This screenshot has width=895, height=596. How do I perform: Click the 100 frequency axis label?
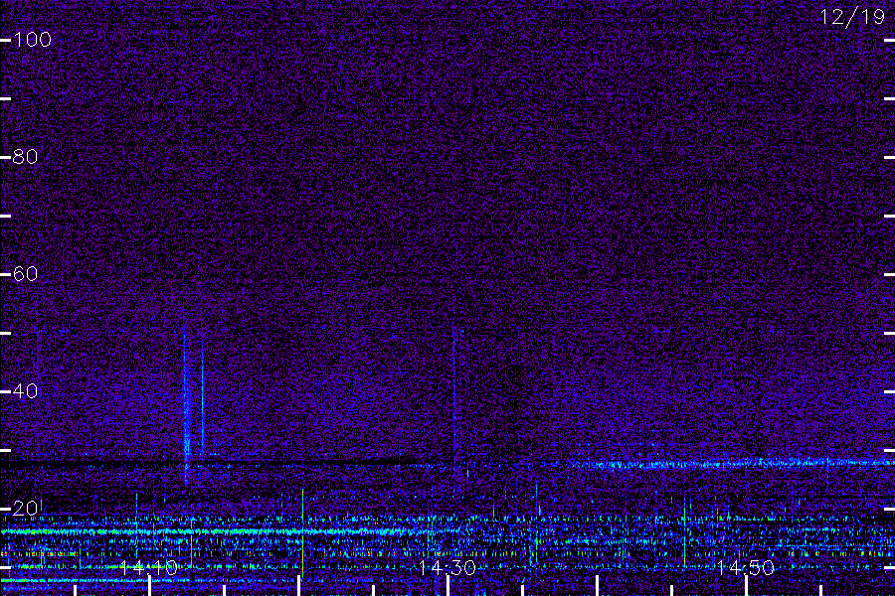(x=33, y=40)
